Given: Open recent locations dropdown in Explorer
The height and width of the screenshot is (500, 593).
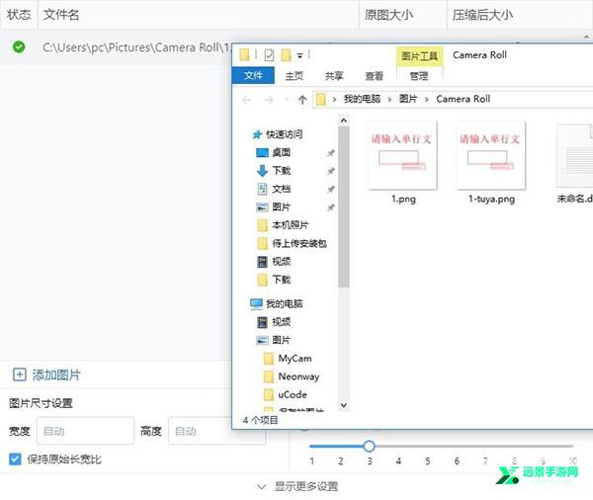Looking at the screenshot, I should tap(287, 100).
